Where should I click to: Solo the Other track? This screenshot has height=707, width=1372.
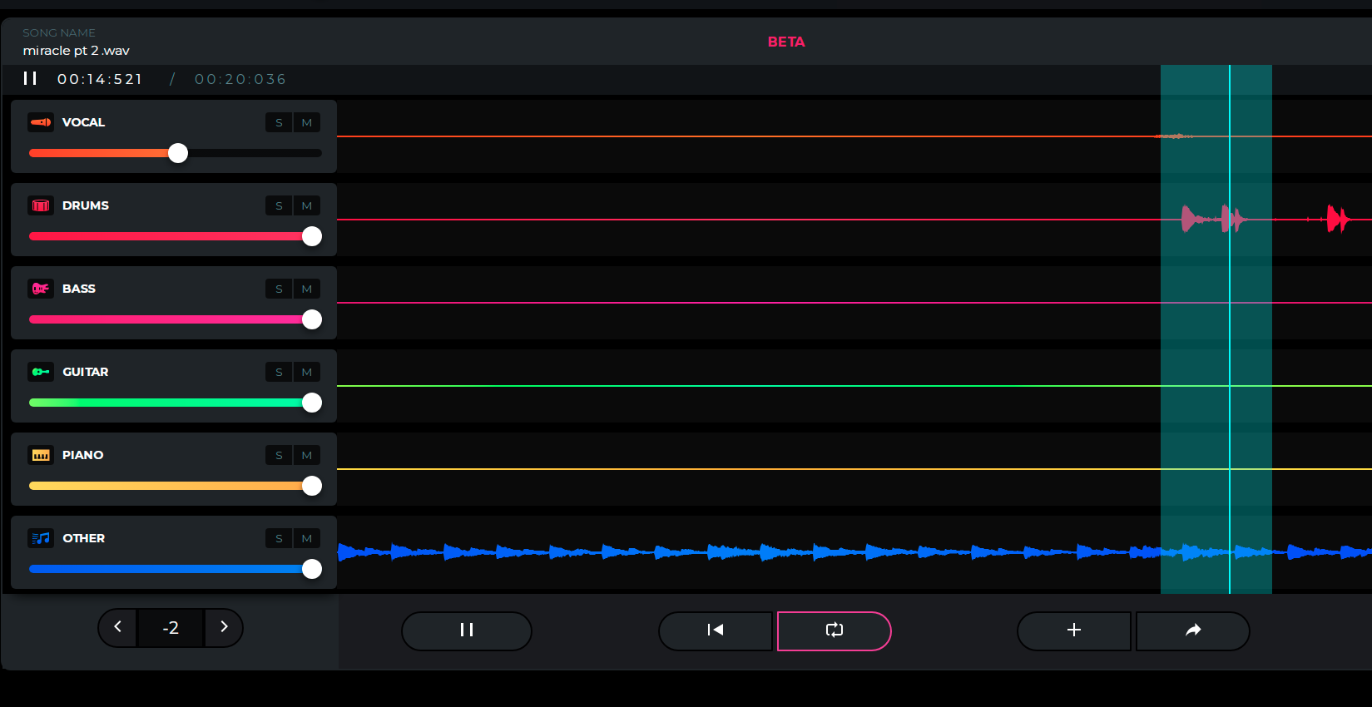point(279,538)
